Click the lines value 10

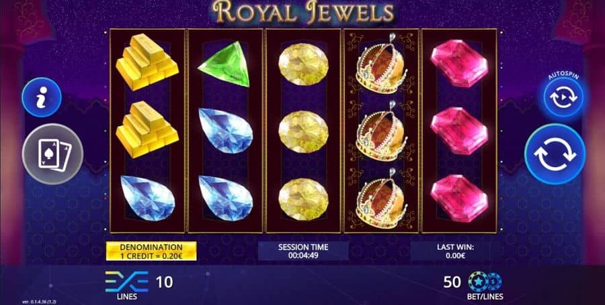click(165, 282)
